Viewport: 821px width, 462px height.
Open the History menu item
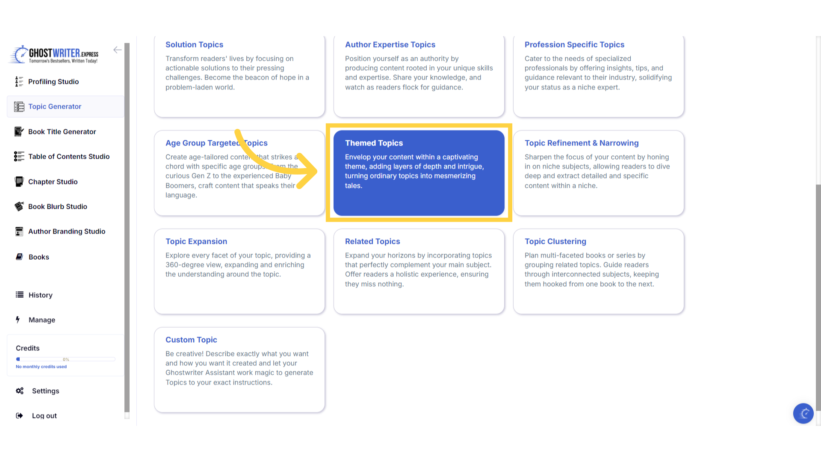click(40, 295)
